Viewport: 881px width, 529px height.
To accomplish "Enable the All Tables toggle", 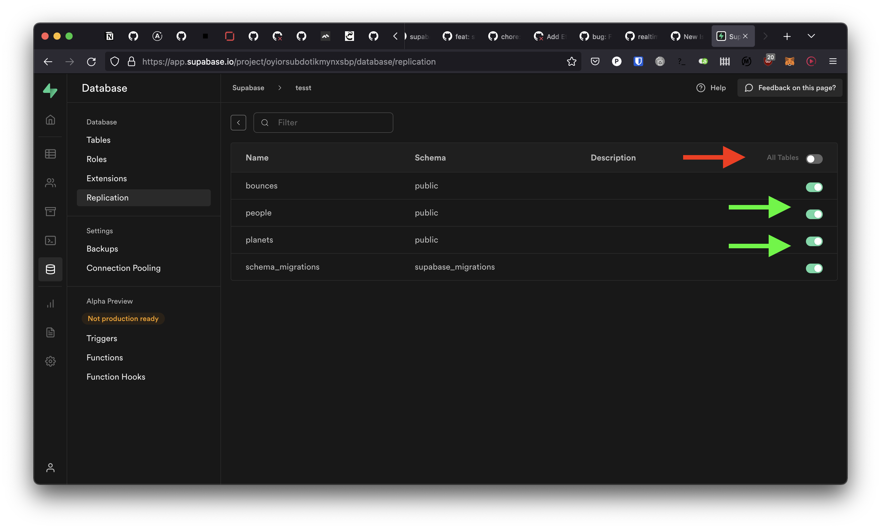I will tap(814, 159).
